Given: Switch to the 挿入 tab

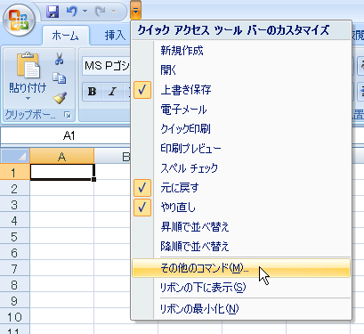Looking at the screenshot, I should click(x=115, y=36).
